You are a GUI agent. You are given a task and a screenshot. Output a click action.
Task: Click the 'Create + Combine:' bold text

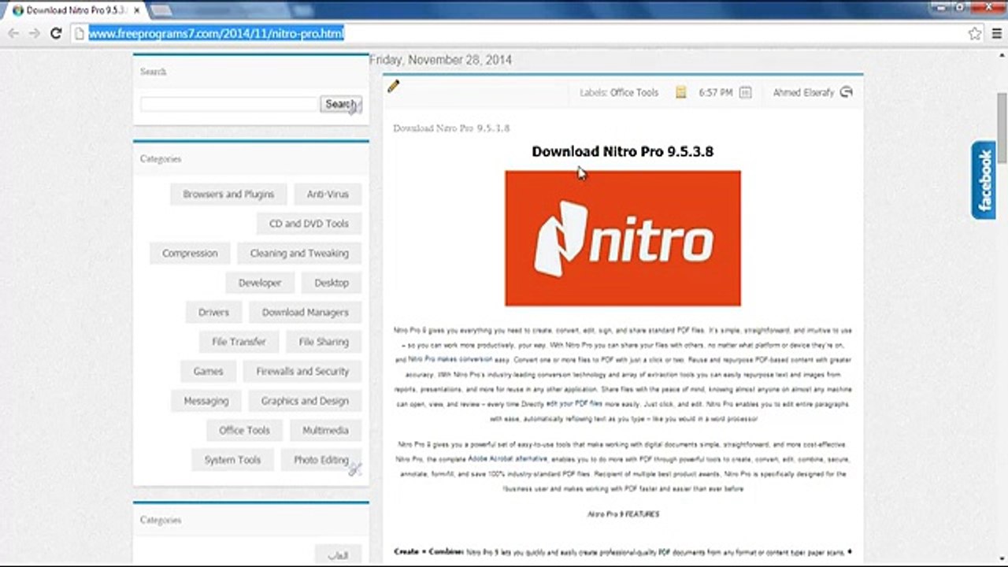pos(428,552)
